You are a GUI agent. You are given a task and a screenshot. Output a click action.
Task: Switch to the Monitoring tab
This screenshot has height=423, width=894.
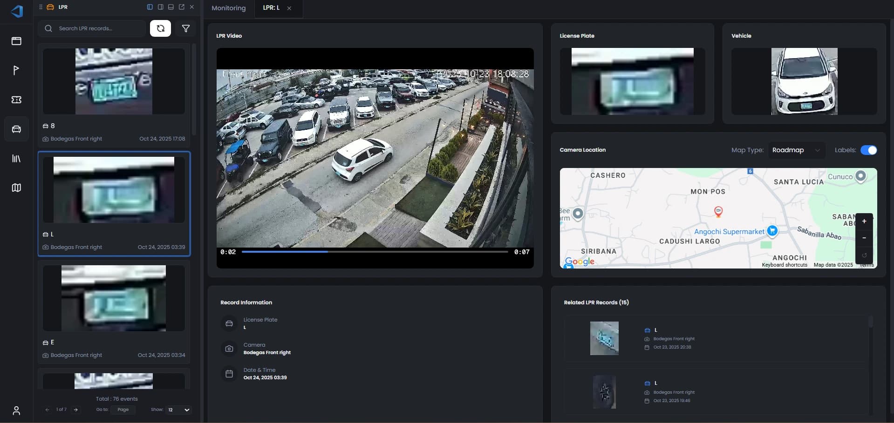(x=228, y=8)
